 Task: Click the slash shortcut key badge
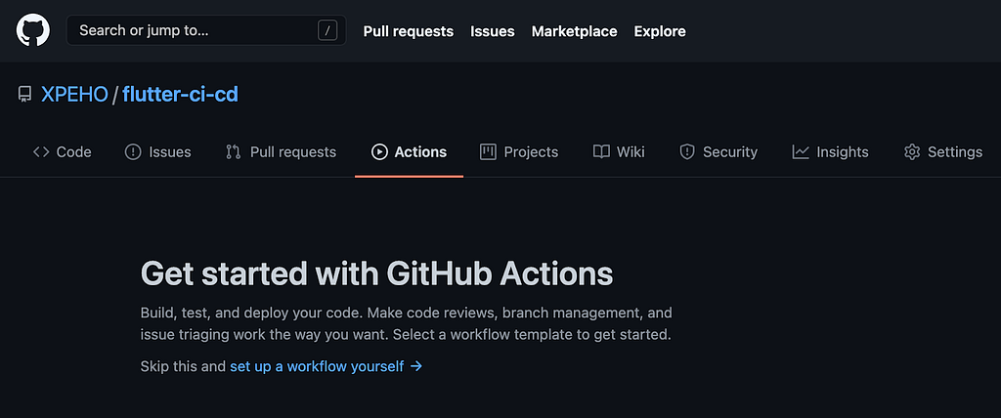327,30
